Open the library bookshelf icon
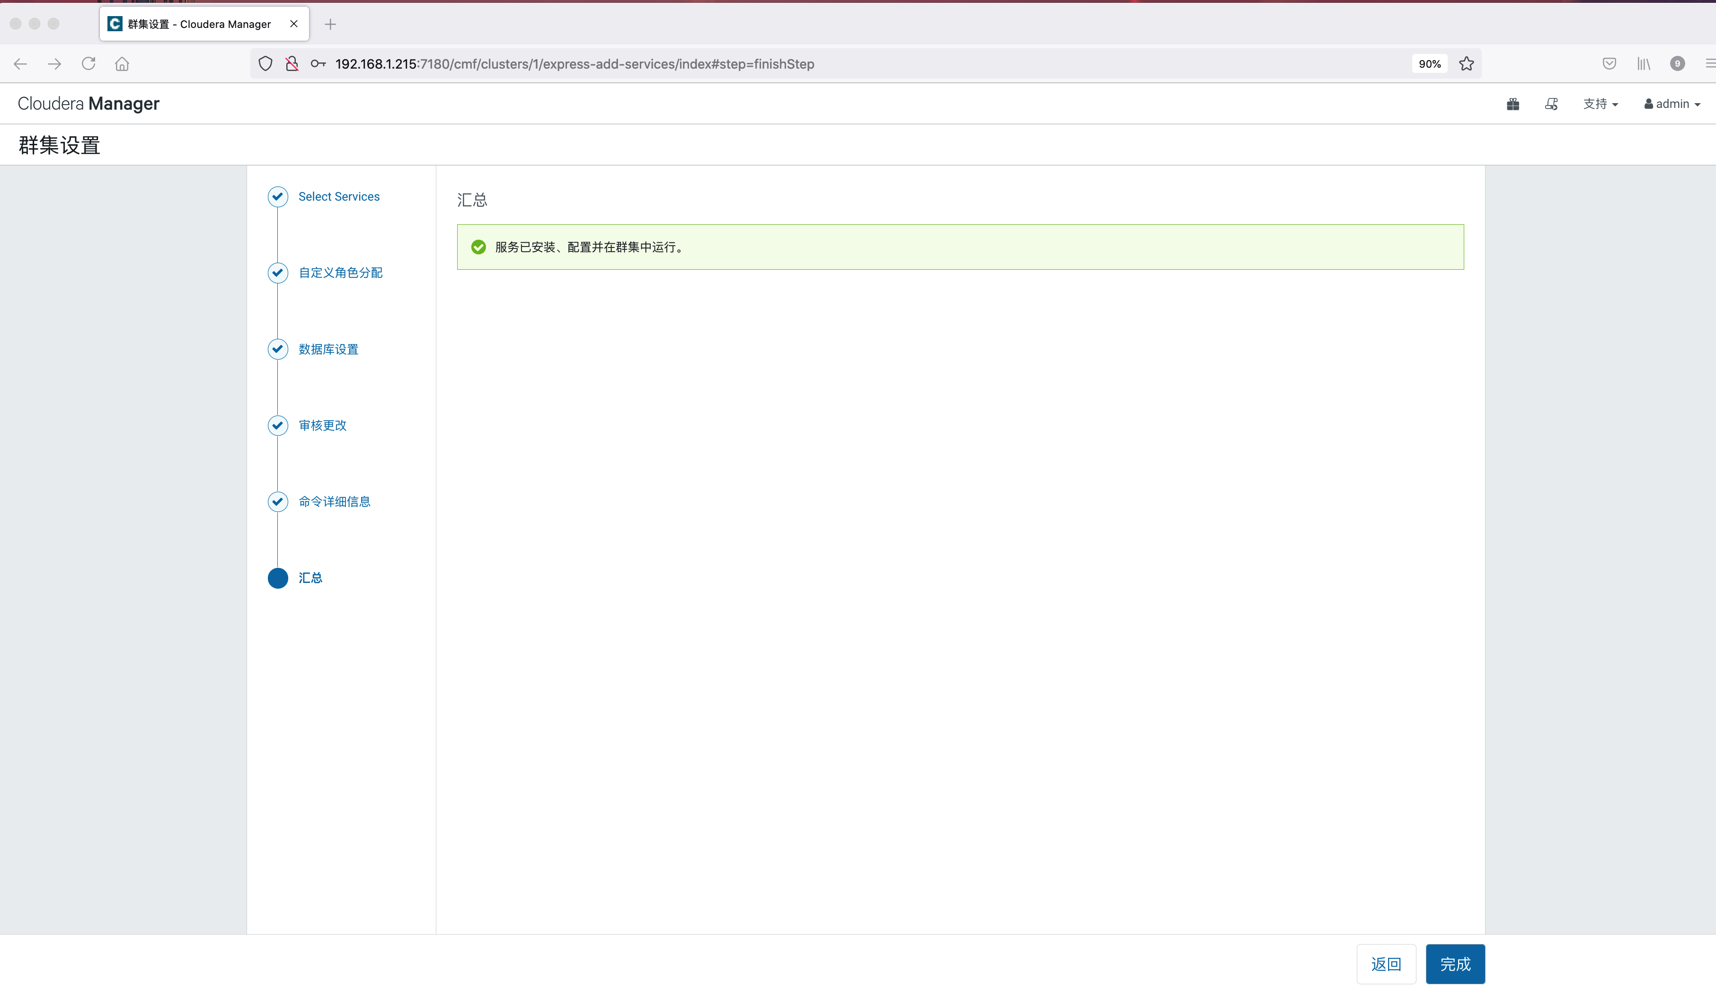 point(1643,64)
